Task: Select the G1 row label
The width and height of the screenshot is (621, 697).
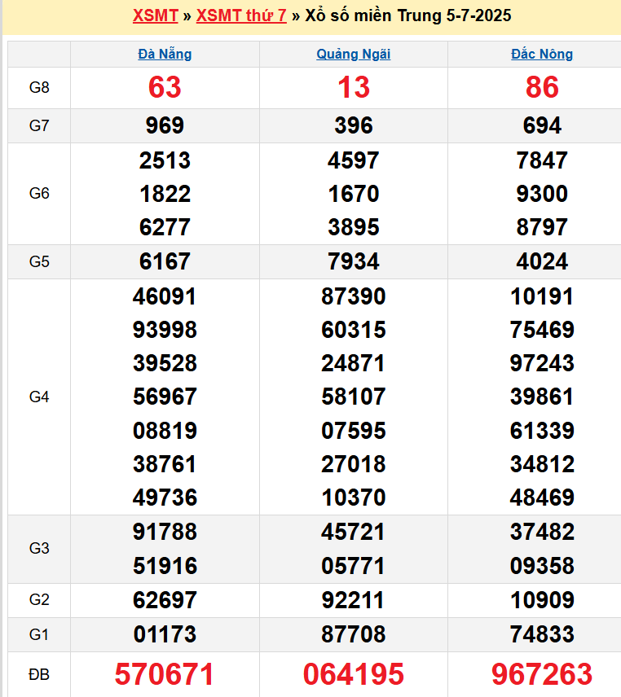Action: 39,634
